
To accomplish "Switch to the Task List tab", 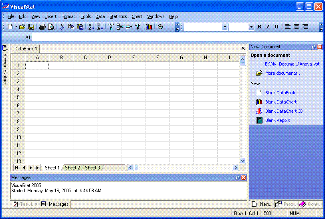I will point(26,204).
